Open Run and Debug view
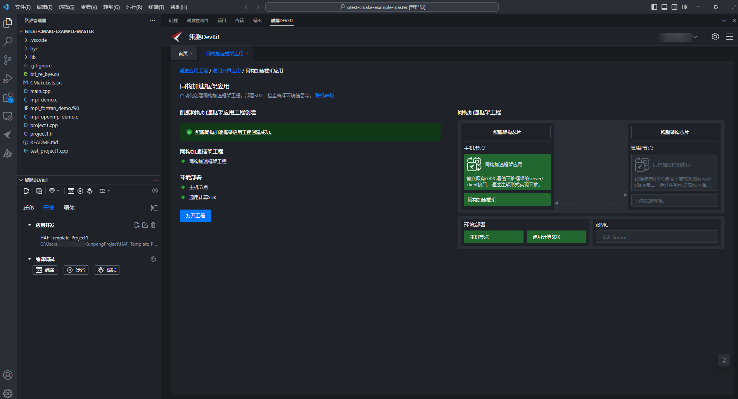738x399 pixels. [x=8, y=79]
